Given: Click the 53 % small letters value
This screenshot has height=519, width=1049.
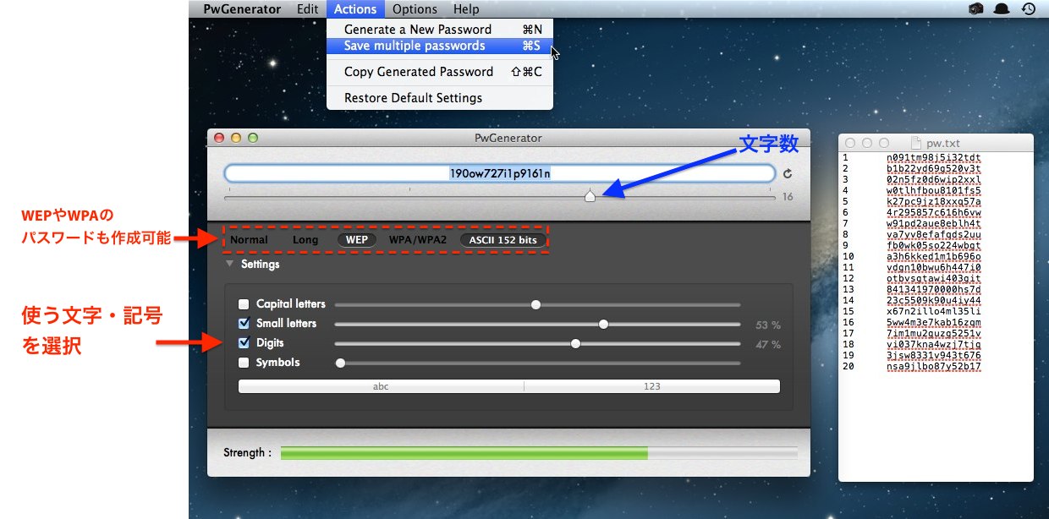Looking at the screenshot, I should click(768, 325).
